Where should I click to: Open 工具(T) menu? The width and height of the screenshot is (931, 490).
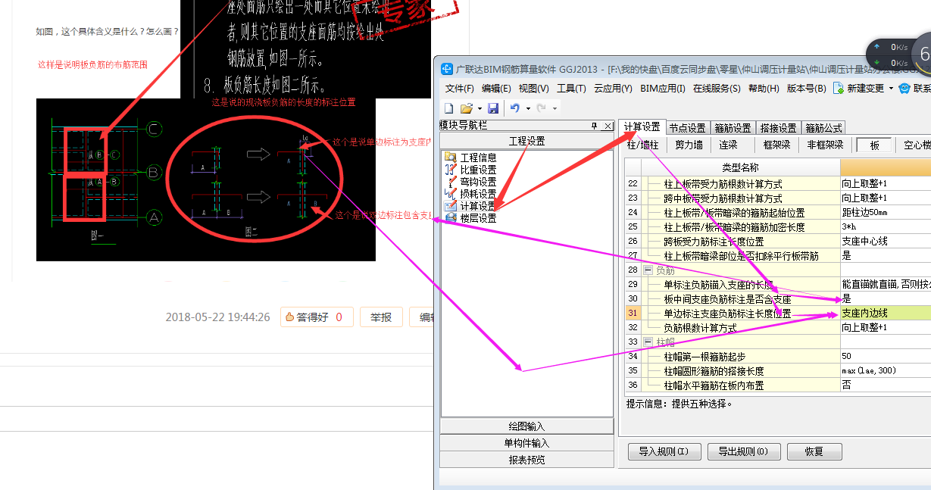point(571,89)
